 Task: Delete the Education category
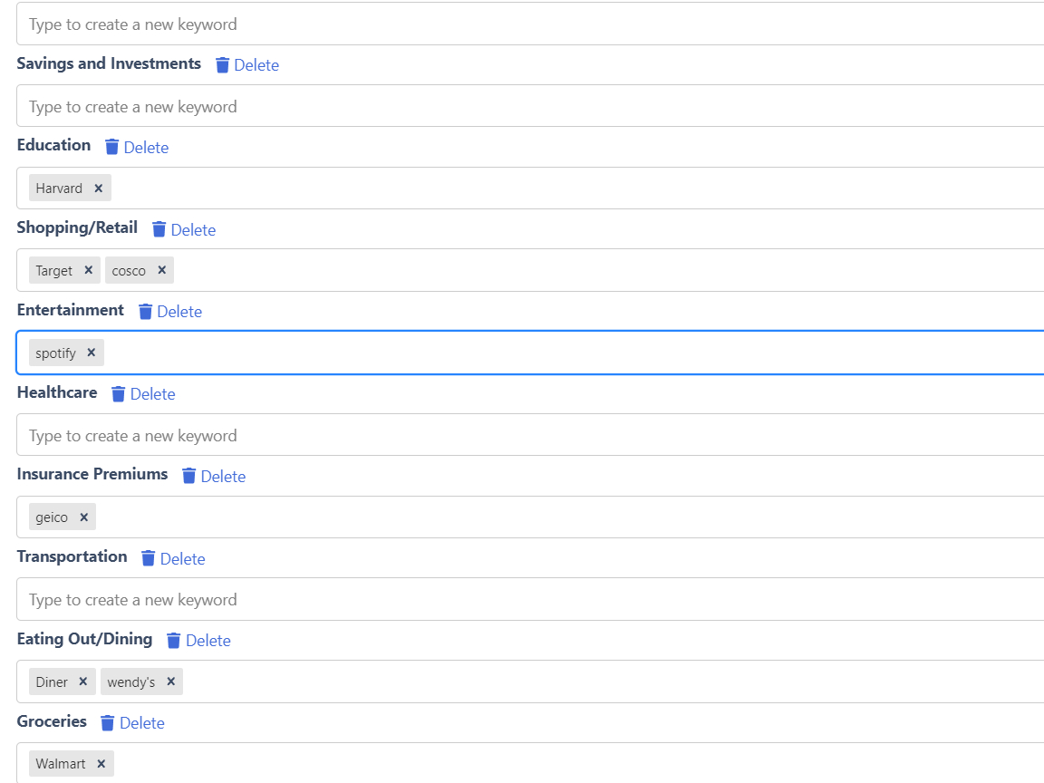(x=136, y=147)
